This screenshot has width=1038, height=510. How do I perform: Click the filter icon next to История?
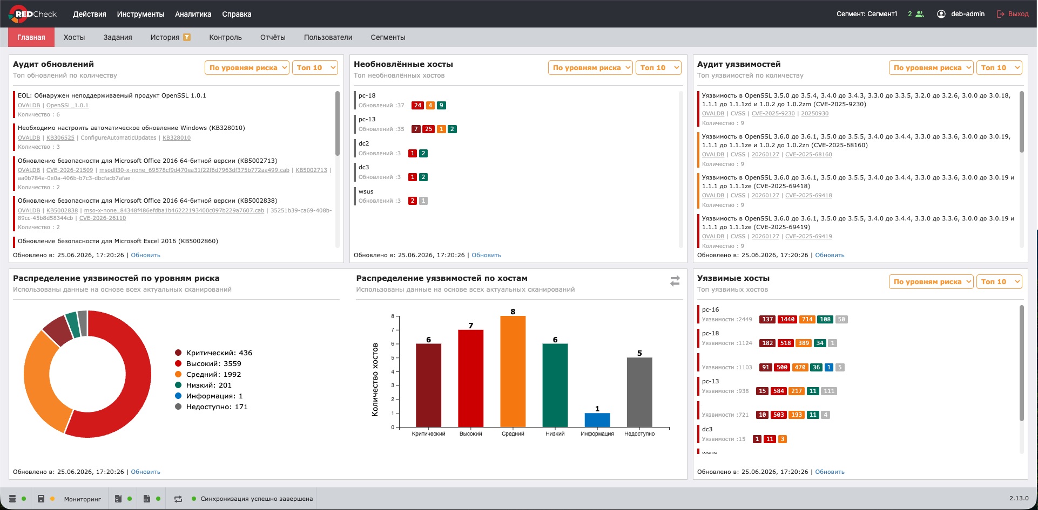[x=187, y=37]
